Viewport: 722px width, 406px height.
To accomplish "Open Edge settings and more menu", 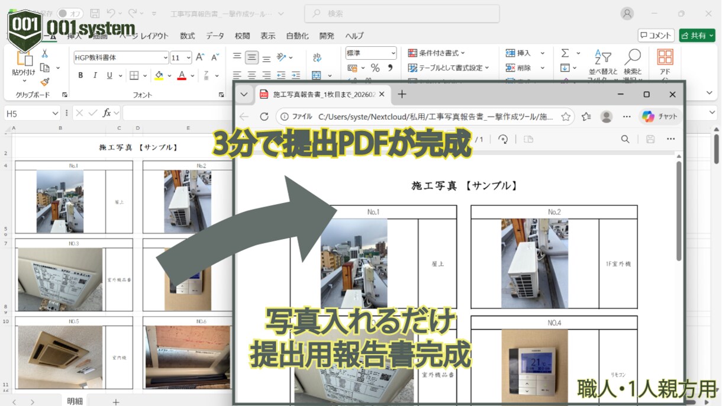I will pyautogui.click(x=627, y=117).
